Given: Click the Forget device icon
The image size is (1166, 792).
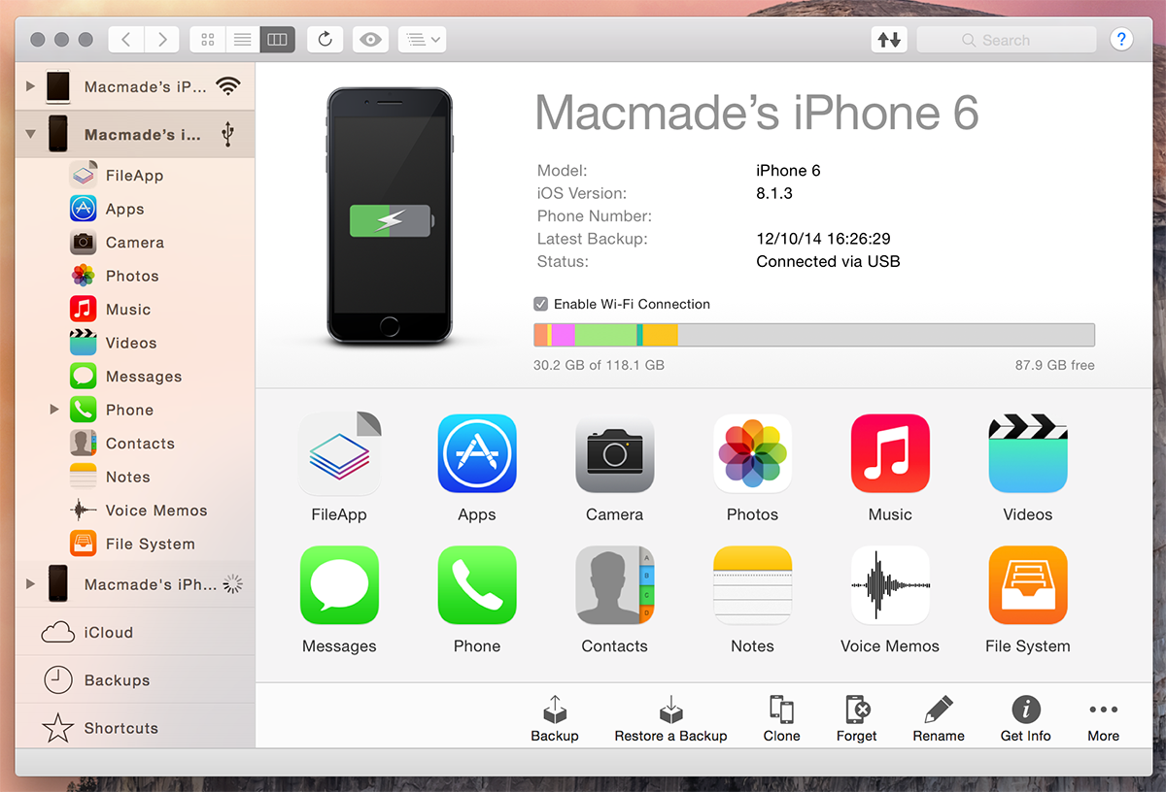Looking at the screenshot, I should 857,709.
